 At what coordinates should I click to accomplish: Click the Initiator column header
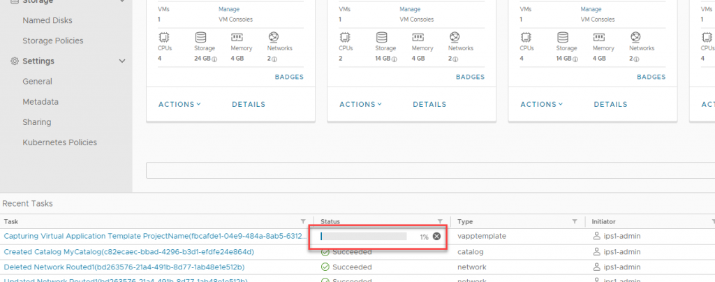pyautogui.click(x=603, y=221)
